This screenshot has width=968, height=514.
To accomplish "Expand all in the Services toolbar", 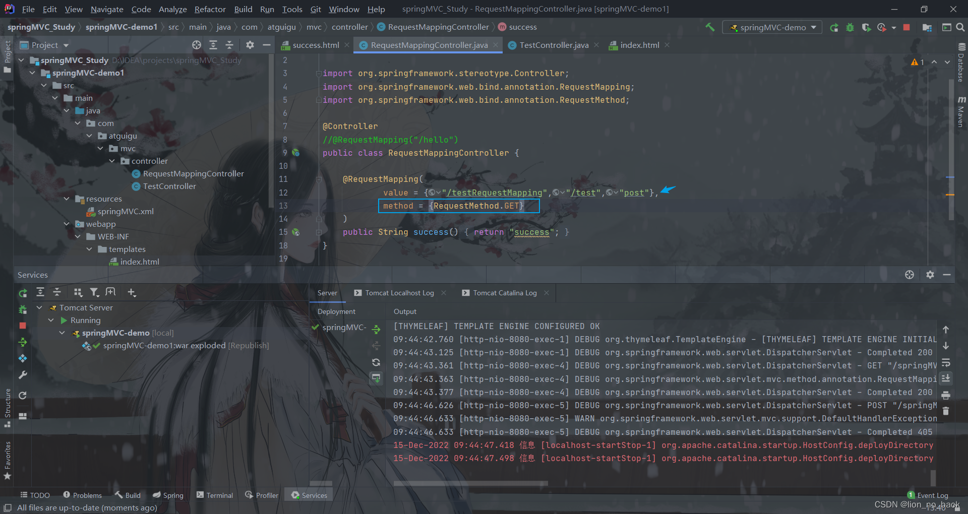I will tap(40, 292).
